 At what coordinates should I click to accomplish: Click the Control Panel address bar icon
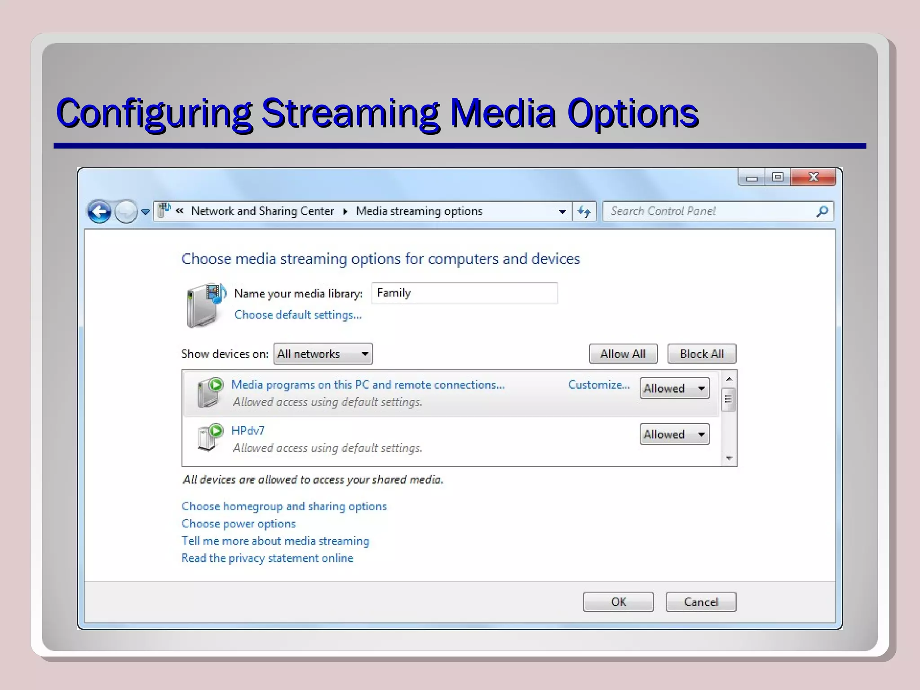[x=164, y=210]
